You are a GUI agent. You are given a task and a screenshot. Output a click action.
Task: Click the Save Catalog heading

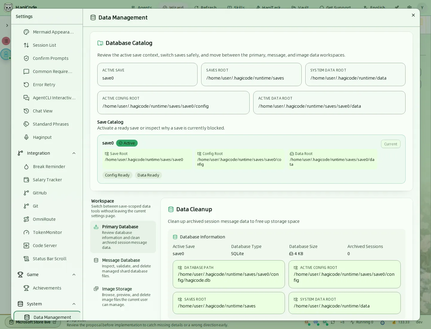pyautogui.click(x=110, y=122)
